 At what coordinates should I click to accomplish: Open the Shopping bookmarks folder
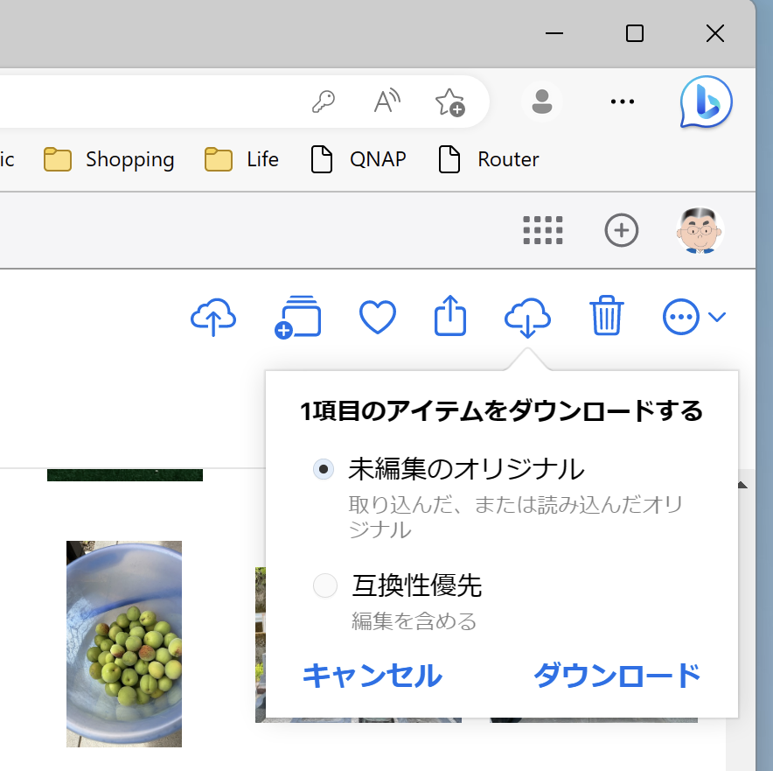pos(109,159)
